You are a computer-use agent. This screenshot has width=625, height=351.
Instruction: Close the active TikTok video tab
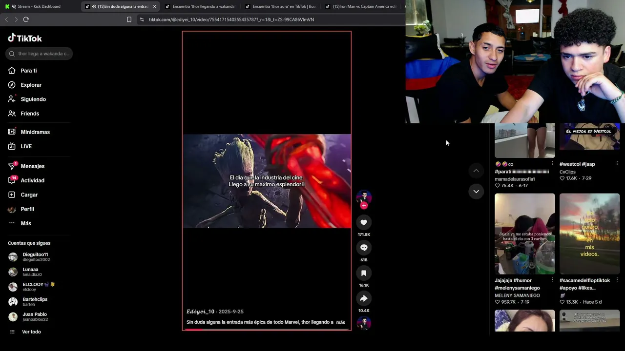tap(155, 6)
